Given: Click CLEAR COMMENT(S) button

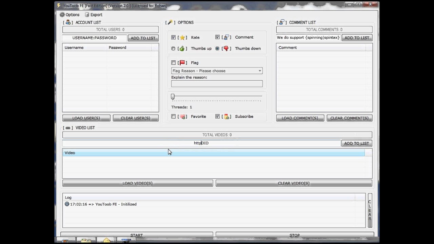Looking at the screenshot, I should click(350, 118).
